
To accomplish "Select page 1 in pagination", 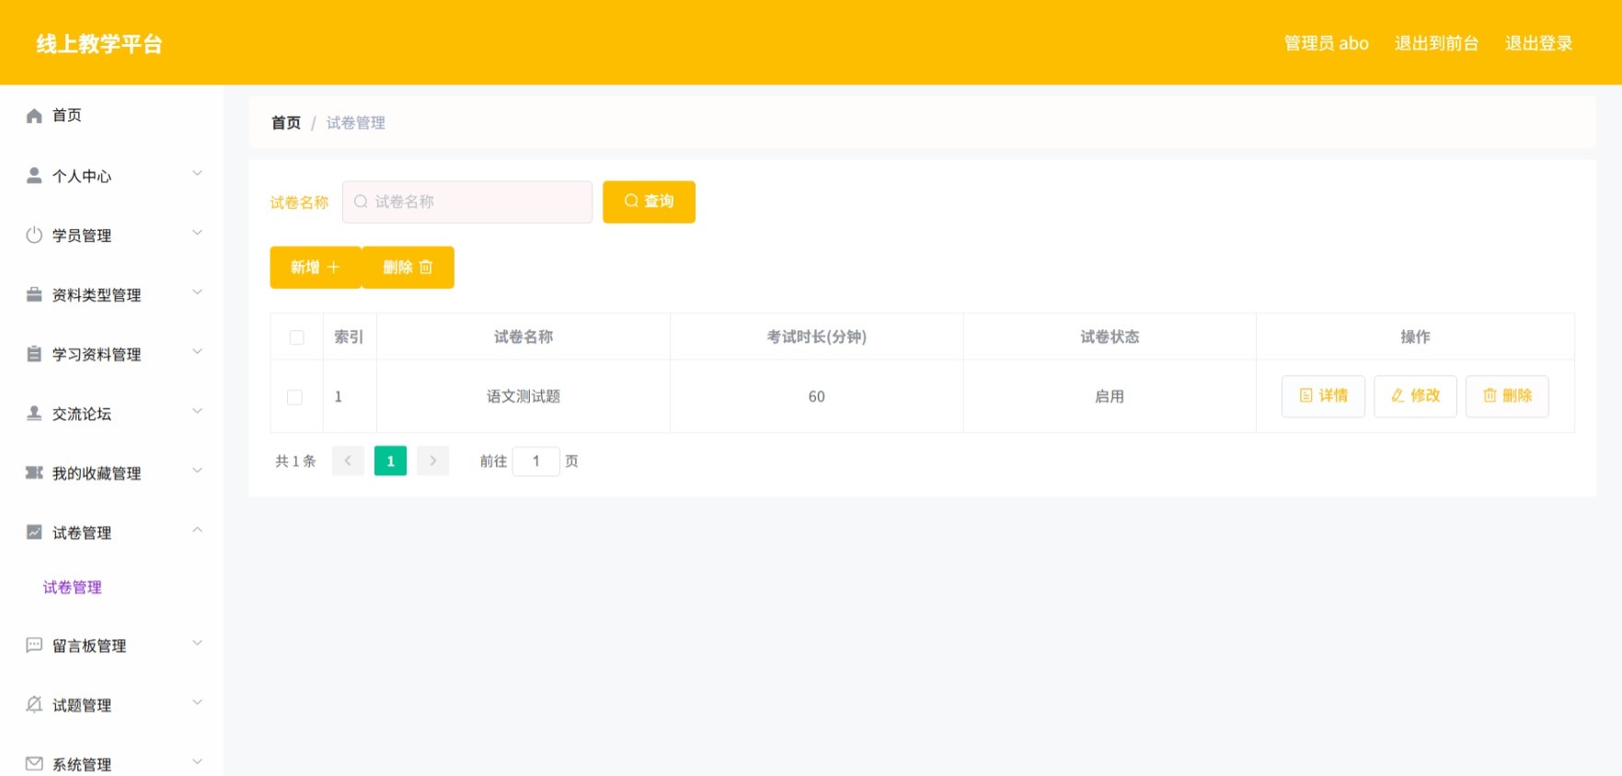I will pos(390,461).
